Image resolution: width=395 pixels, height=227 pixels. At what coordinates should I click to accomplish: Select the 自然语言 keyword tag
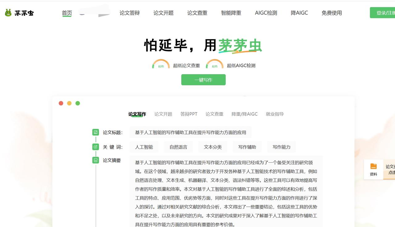[178, 147]
